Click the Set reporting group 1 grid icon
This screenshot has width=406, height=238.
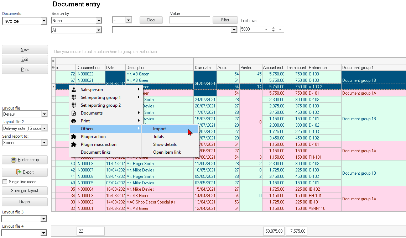(x=74, y=97)
